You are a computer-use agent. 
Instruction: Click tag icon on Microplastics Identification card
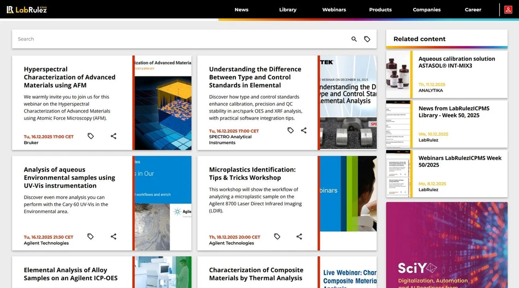(x=277, y=237)
